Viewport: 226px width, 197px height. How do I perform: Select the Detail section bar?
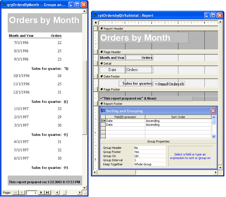158,64
